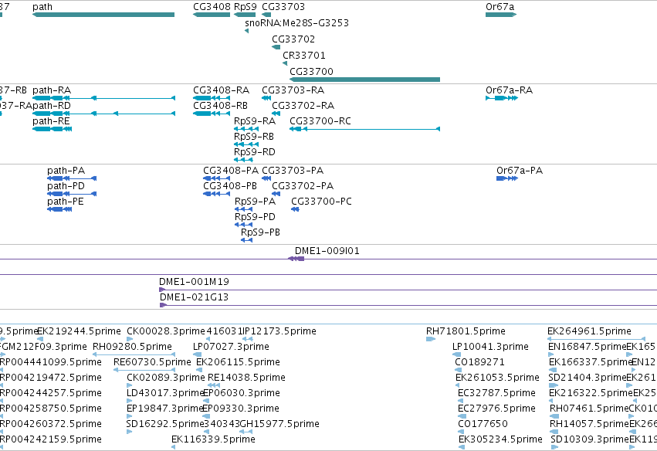
Task: Select CG33700-PC protein label
Action: click(x=321, y=202)
